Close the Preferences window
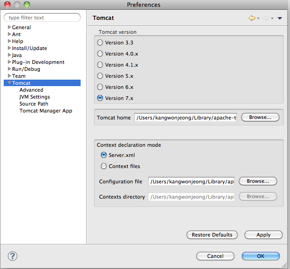The image size is (290, 269). click(x=7, y=5)
